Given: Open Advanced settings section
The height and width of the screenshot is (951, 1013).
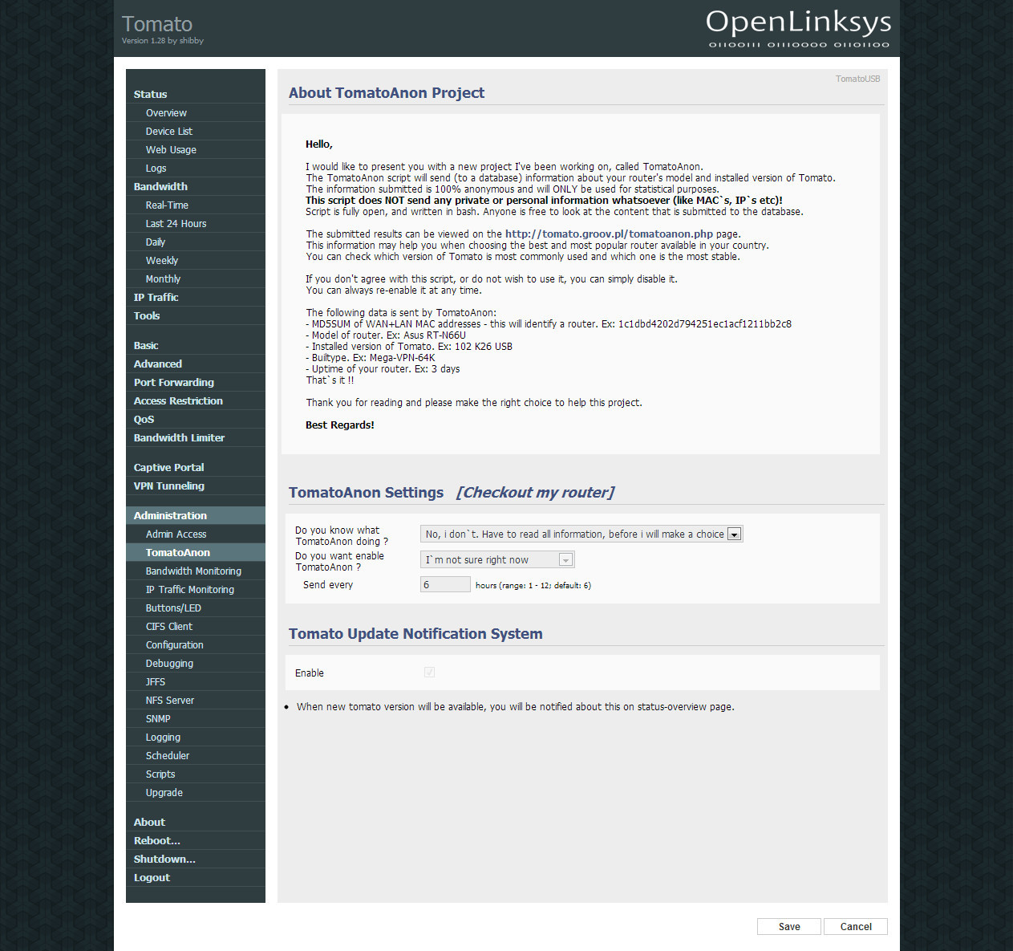Looking at the screenshot, I should click(195, 364).
